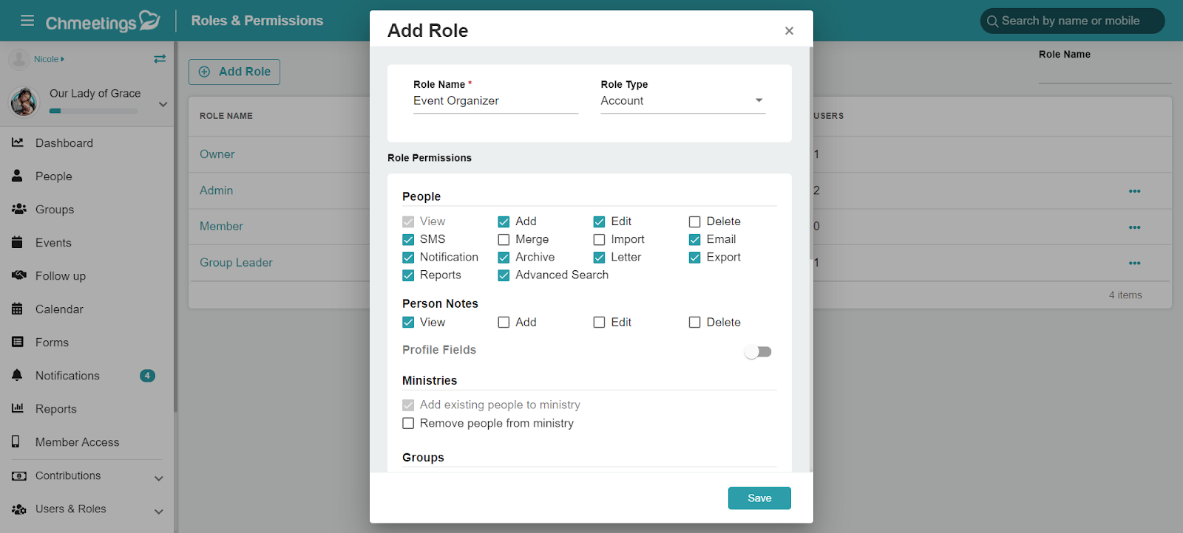This screenshot has height=533, width=1183.
Task: Click the Follow up handshake icon
Action: click(18, 275)
